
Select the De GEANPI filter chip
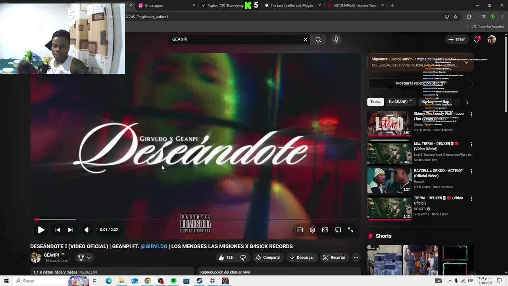tap(401, 102)
